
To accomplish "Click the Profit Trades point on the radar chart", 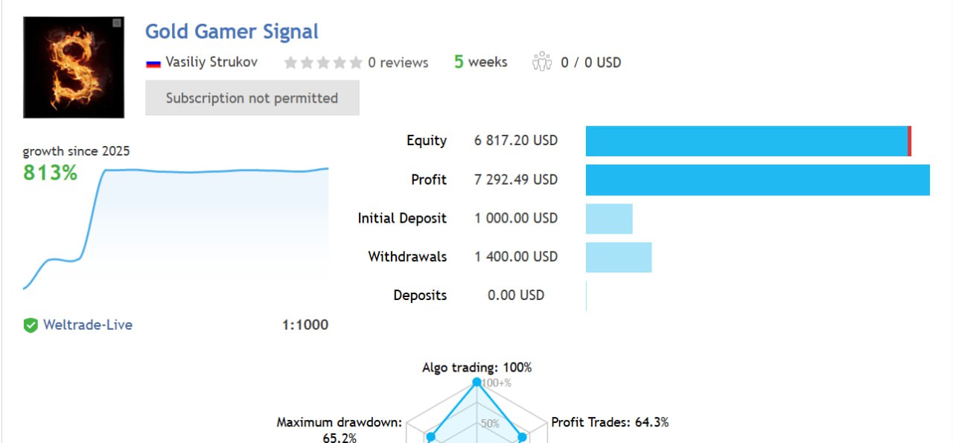I will [x=522, y=437].
